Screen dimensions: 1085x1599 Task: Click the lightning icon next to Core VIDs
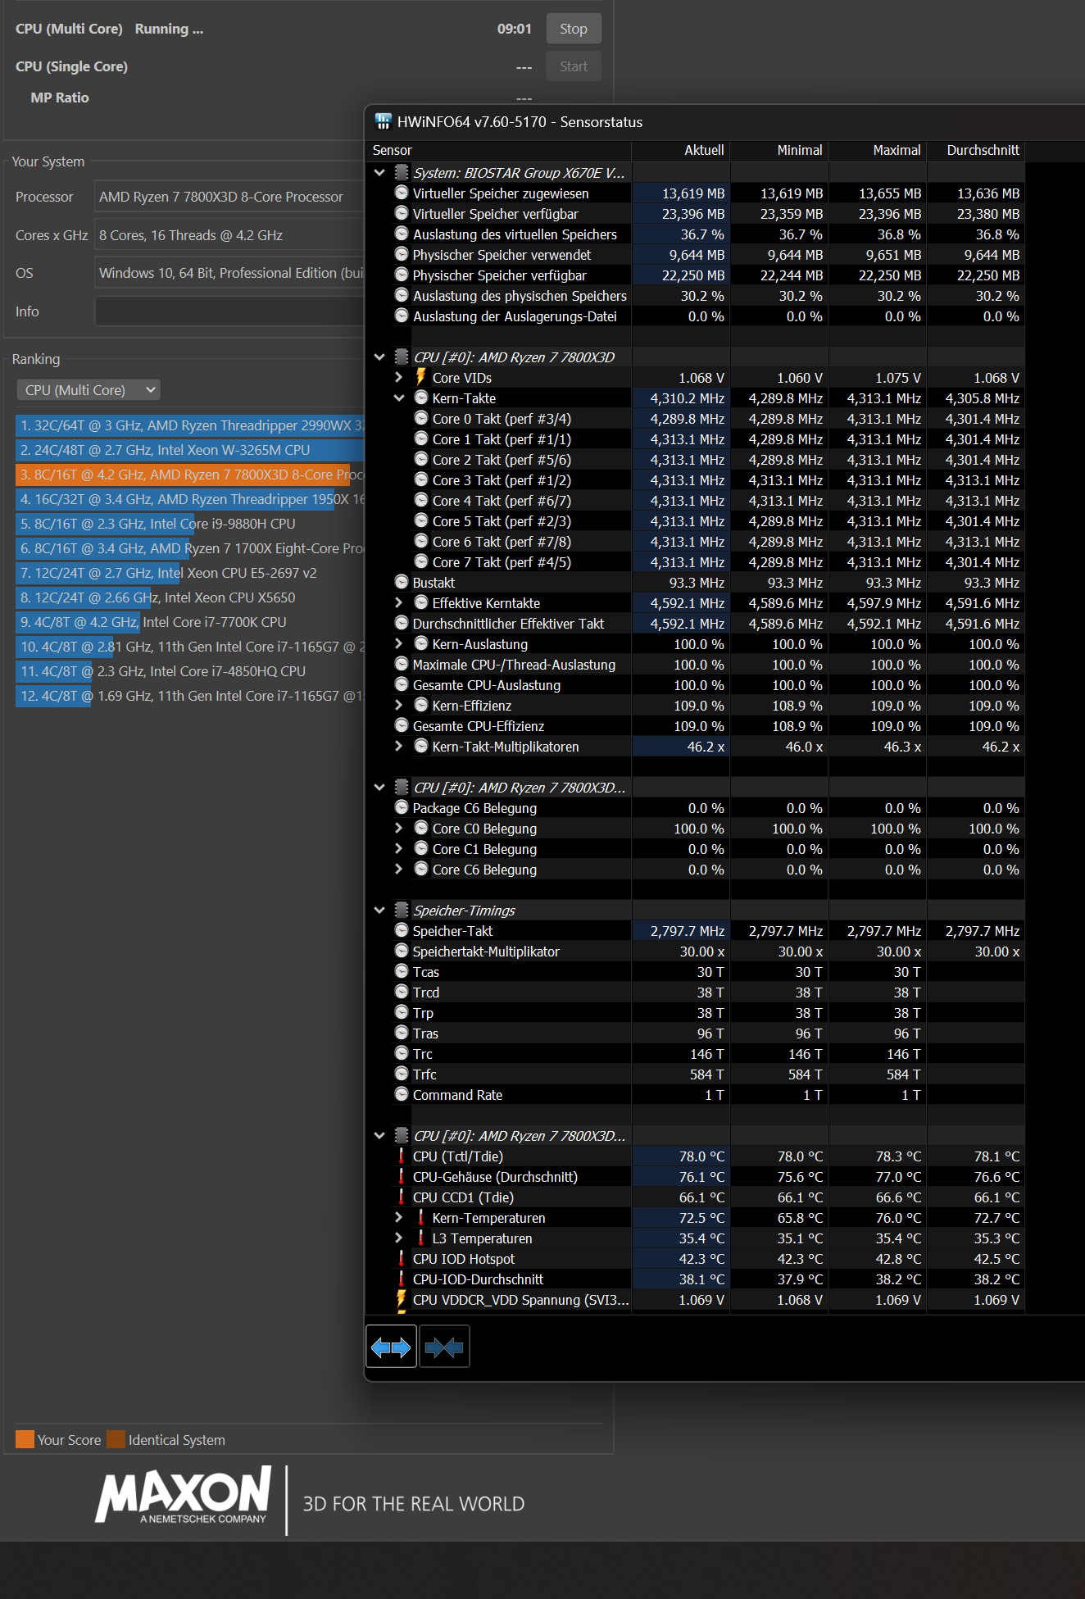(420, 377)
